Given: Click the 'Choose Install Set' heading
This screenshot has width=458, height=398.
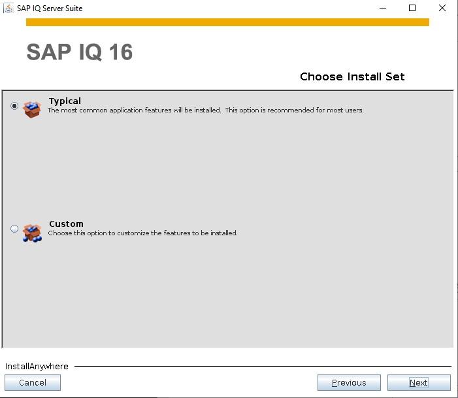Looking at the screenshot, I should click(352, 76).
